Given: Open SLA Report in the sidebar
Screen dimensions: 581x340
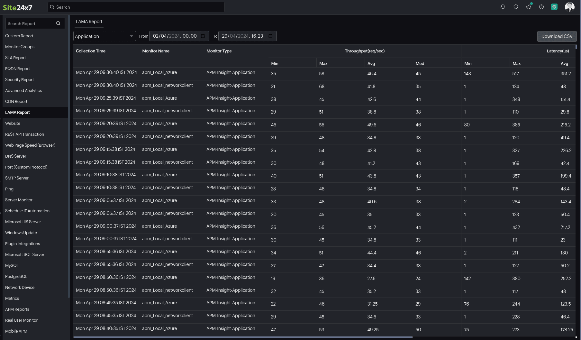Looking at the screenshot, I should [15, 58].
